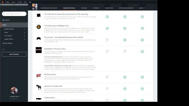The width and height of the screenshot is (189, 106).
Task: Click the X mark in Red Baron row
Action: pyautogui.click(x=107, y=77)
